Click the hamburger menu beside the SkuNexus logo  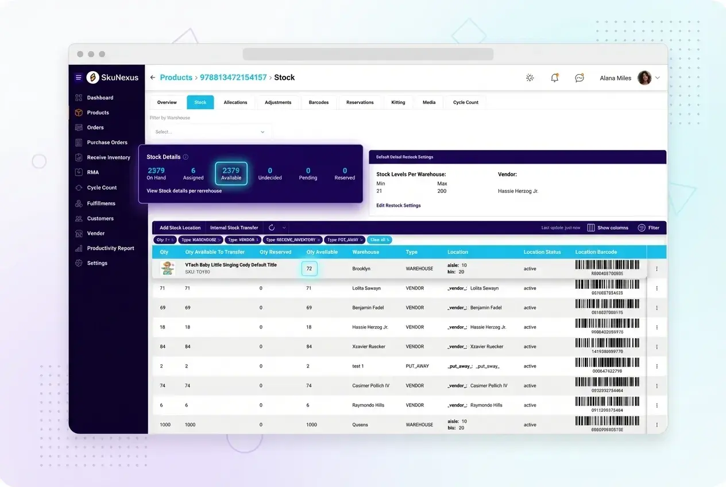pyautogui.click(x=78, y=77)
